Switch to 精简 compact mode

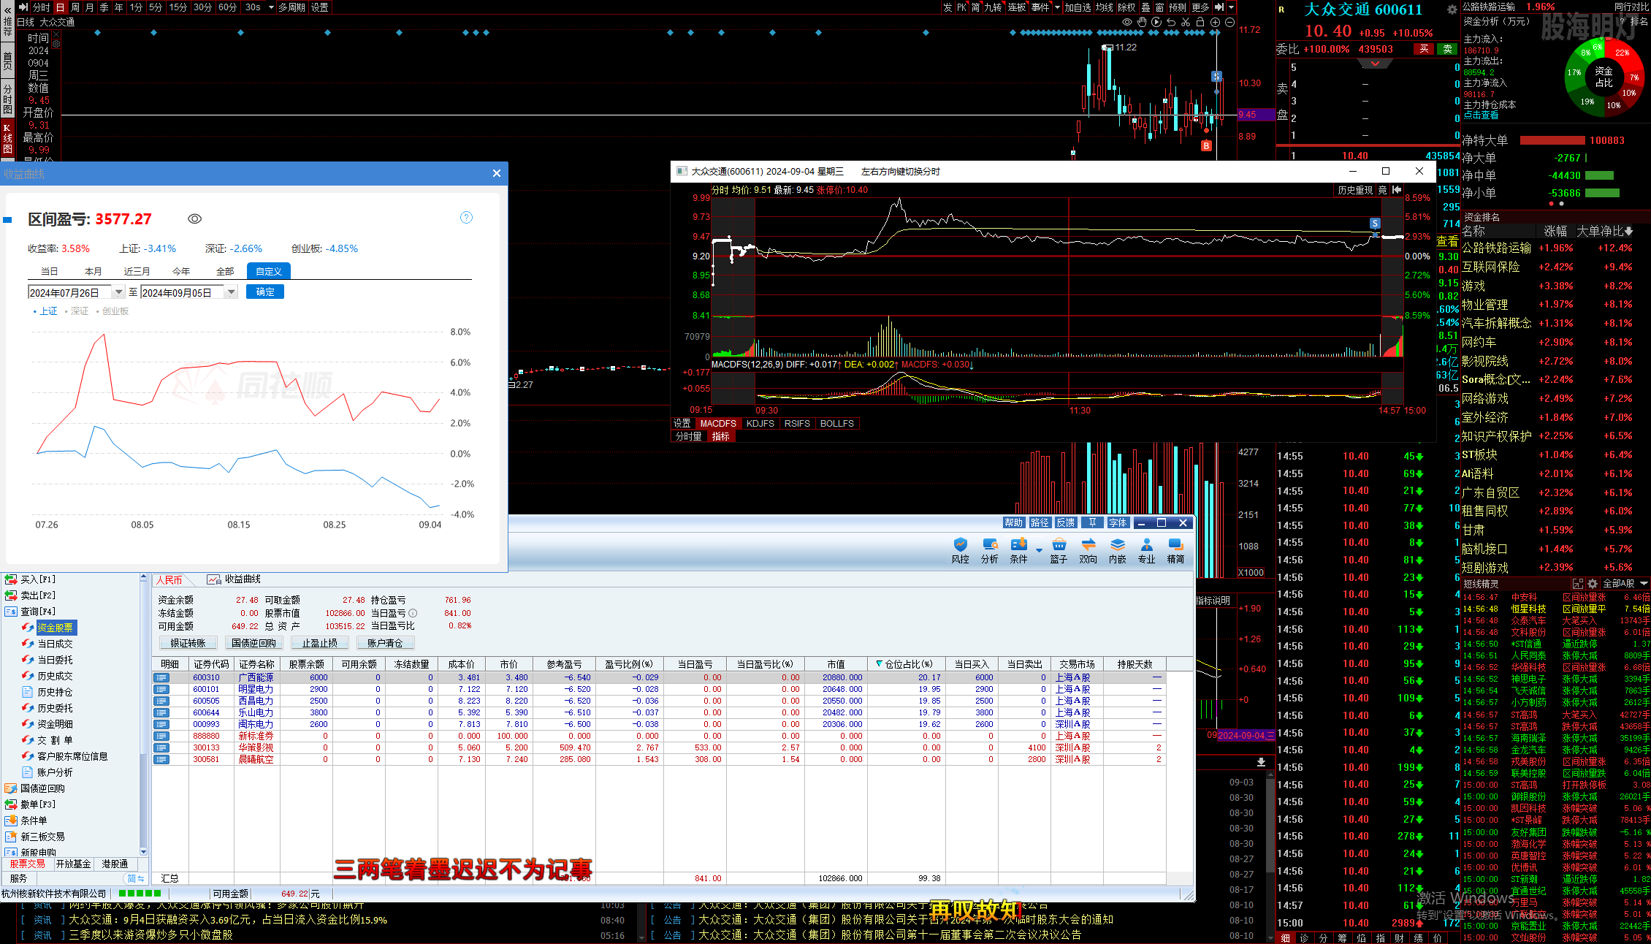(1175, 551)
